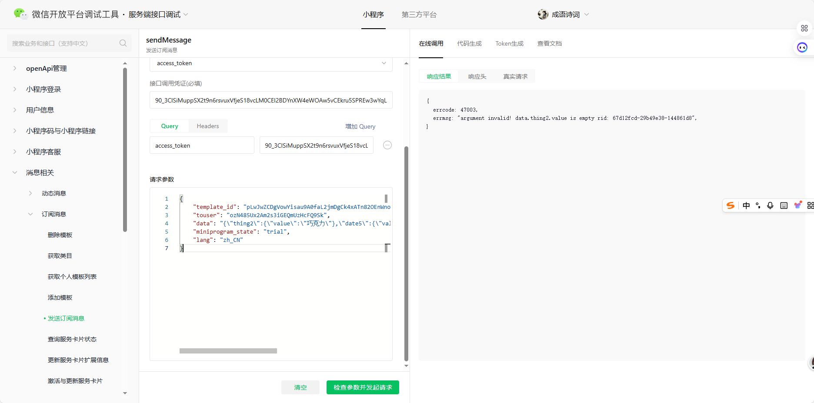
Task: Open the 发送订阅消息 API
Action: (66, 318)
